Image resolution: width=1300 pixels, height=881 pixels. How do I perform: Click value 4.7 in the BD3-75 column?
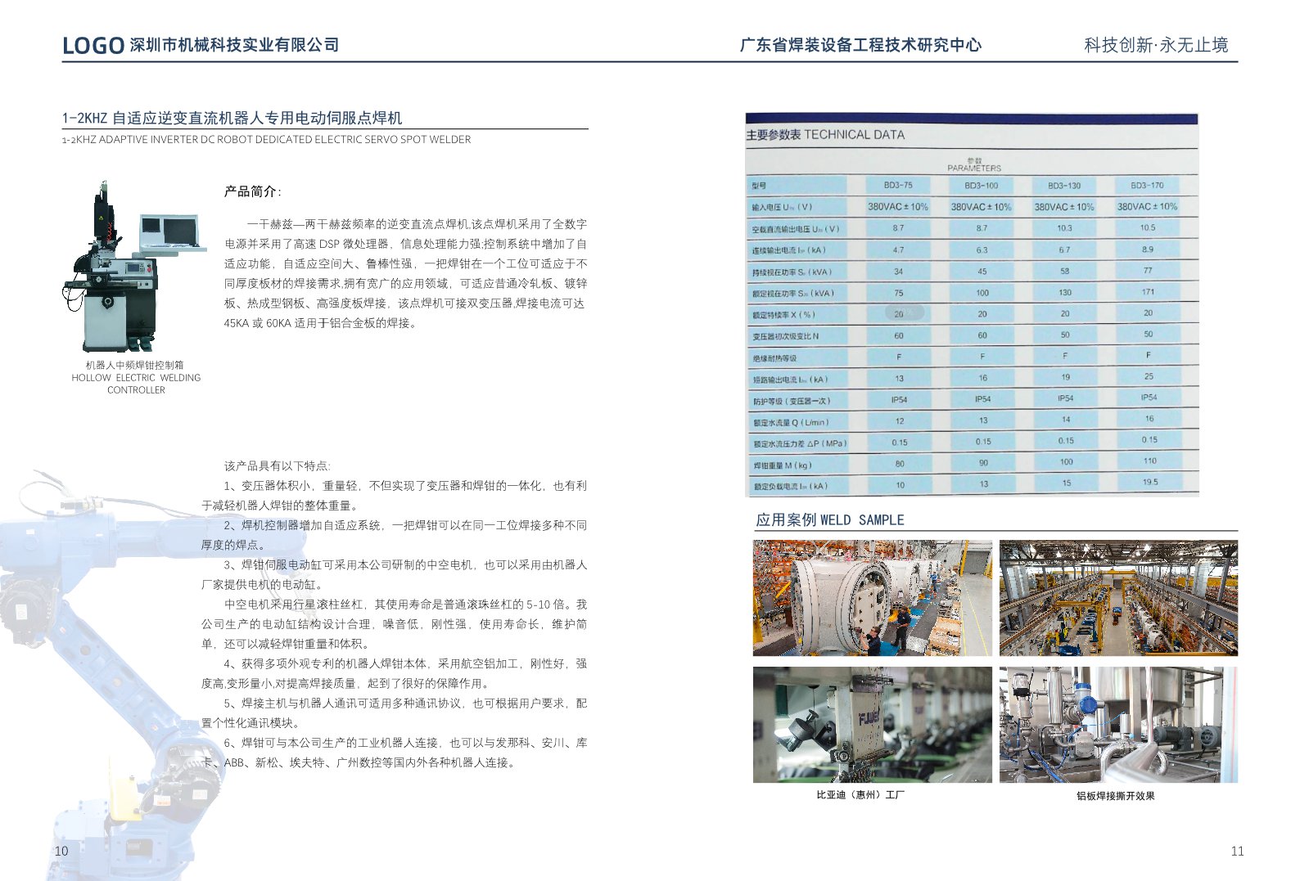coord(898,249)
